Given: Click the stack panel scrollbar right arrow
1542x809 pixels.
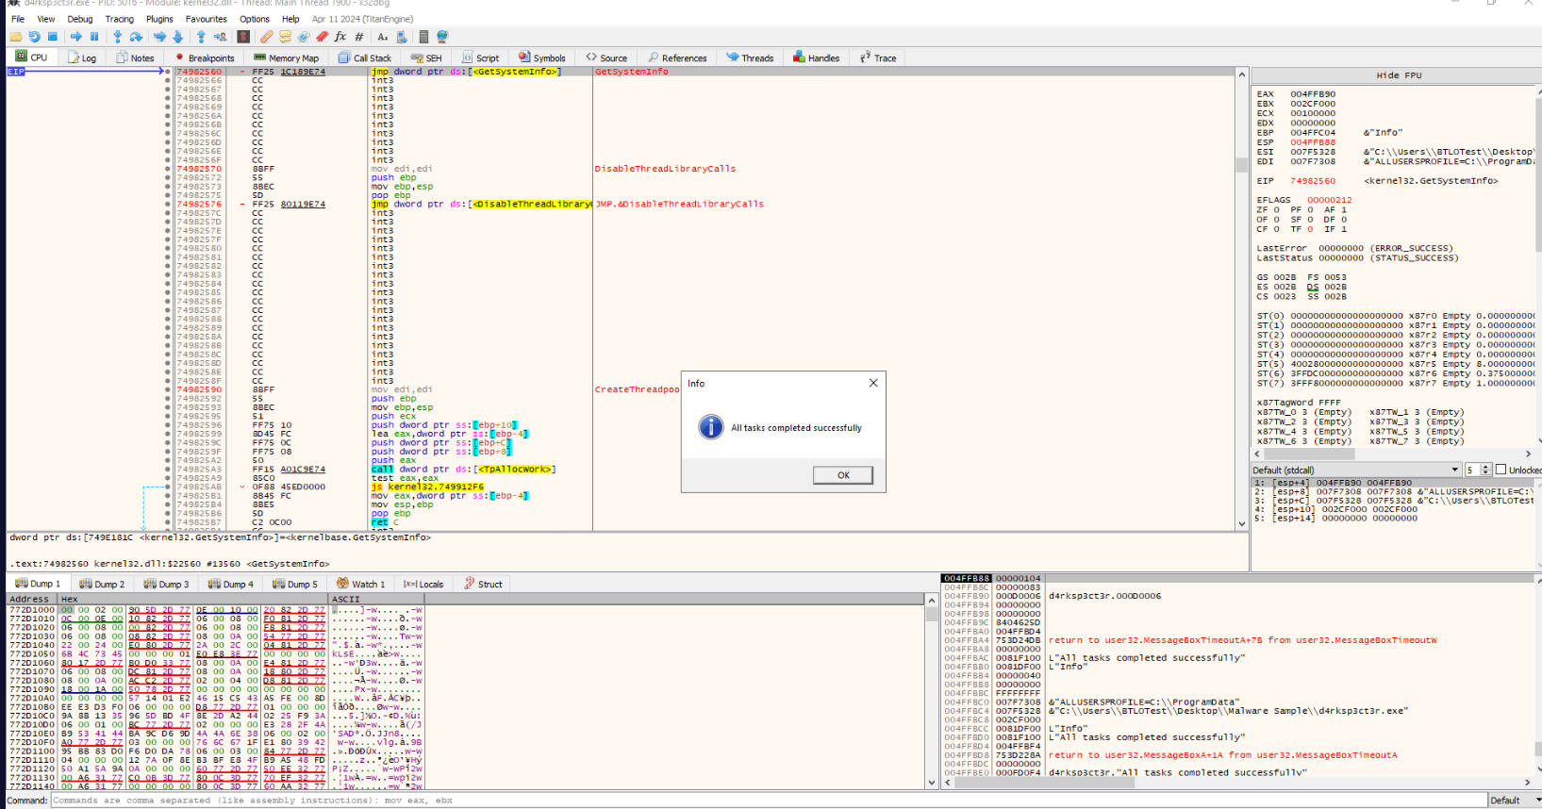Looking at the screenshot, I should click(x=1528, y=782).
